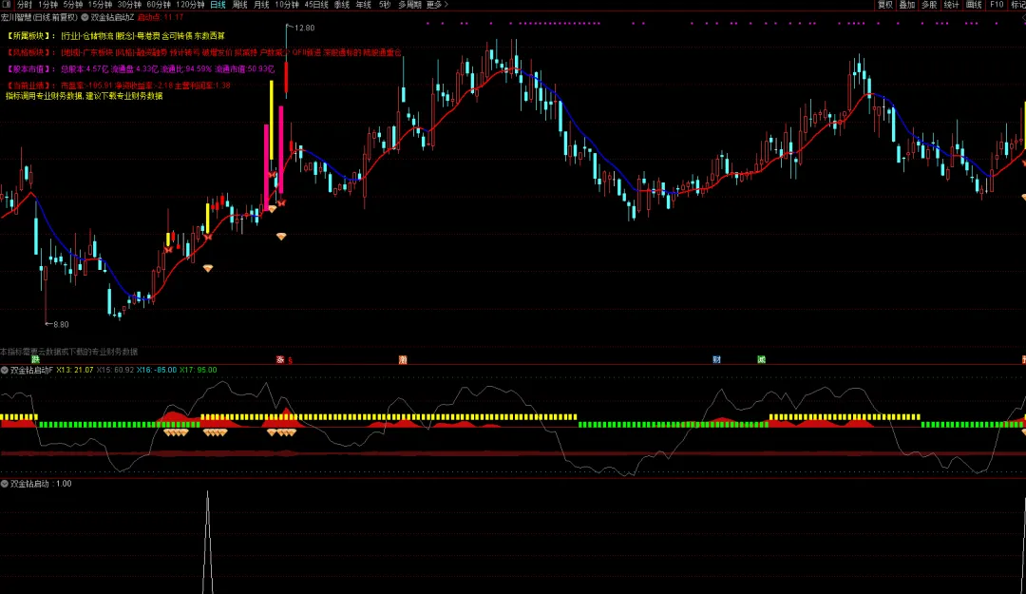Click the panel layout icon at top-left

tap(6, 5)
